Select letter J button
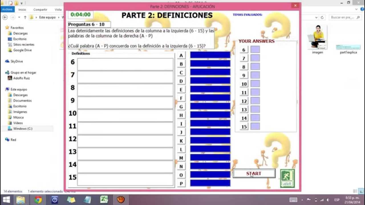This screenshot has height=205, width=365. point(181,132)
